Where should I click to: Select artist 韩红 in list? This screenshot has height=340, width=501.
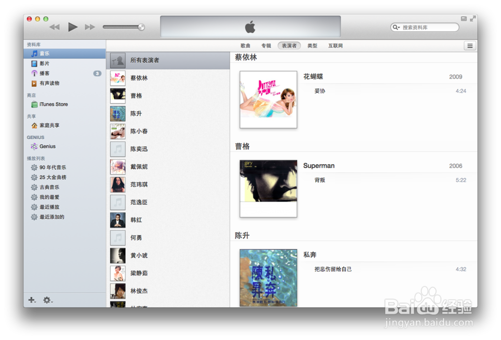tap(168, 220)
